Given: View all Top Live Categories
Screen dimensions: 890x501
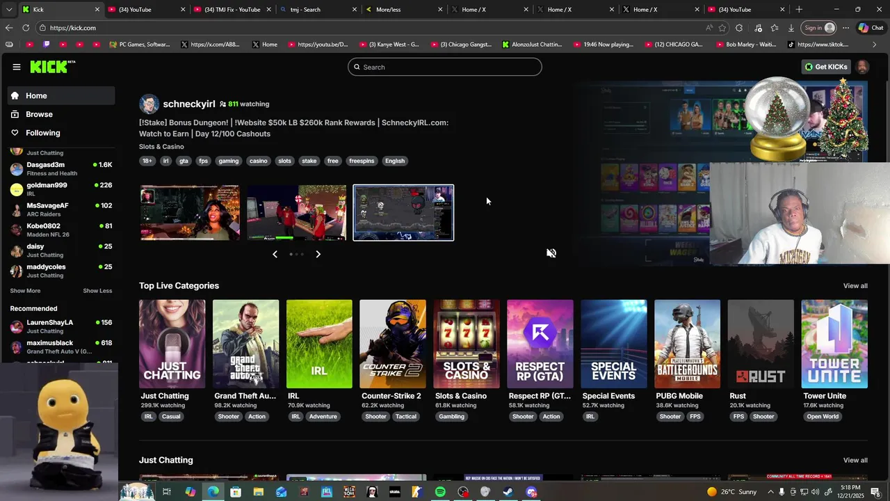Looking at the screenshot, I should tap(855, 286).
